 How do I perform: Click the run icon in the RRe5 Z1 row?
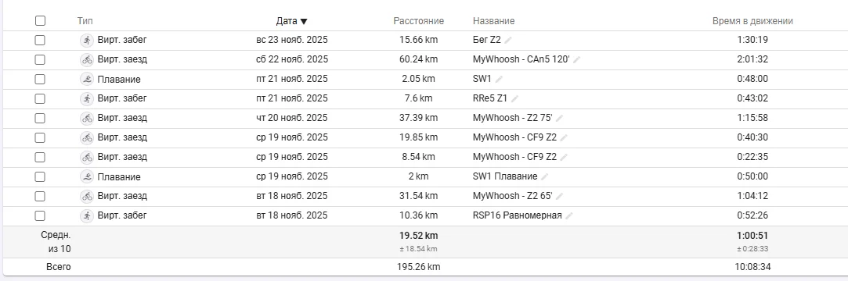coord(87,98)
